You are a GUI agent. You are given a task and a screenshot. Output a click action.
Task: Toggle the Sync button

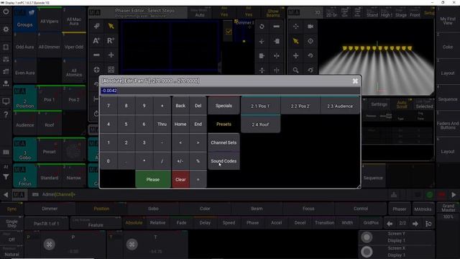11,209
